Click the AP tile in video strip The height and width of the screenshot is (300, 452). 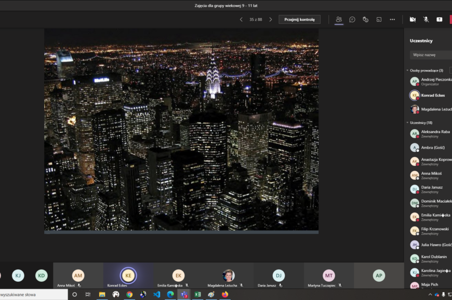pyautogui.click(x=379, y=276)
